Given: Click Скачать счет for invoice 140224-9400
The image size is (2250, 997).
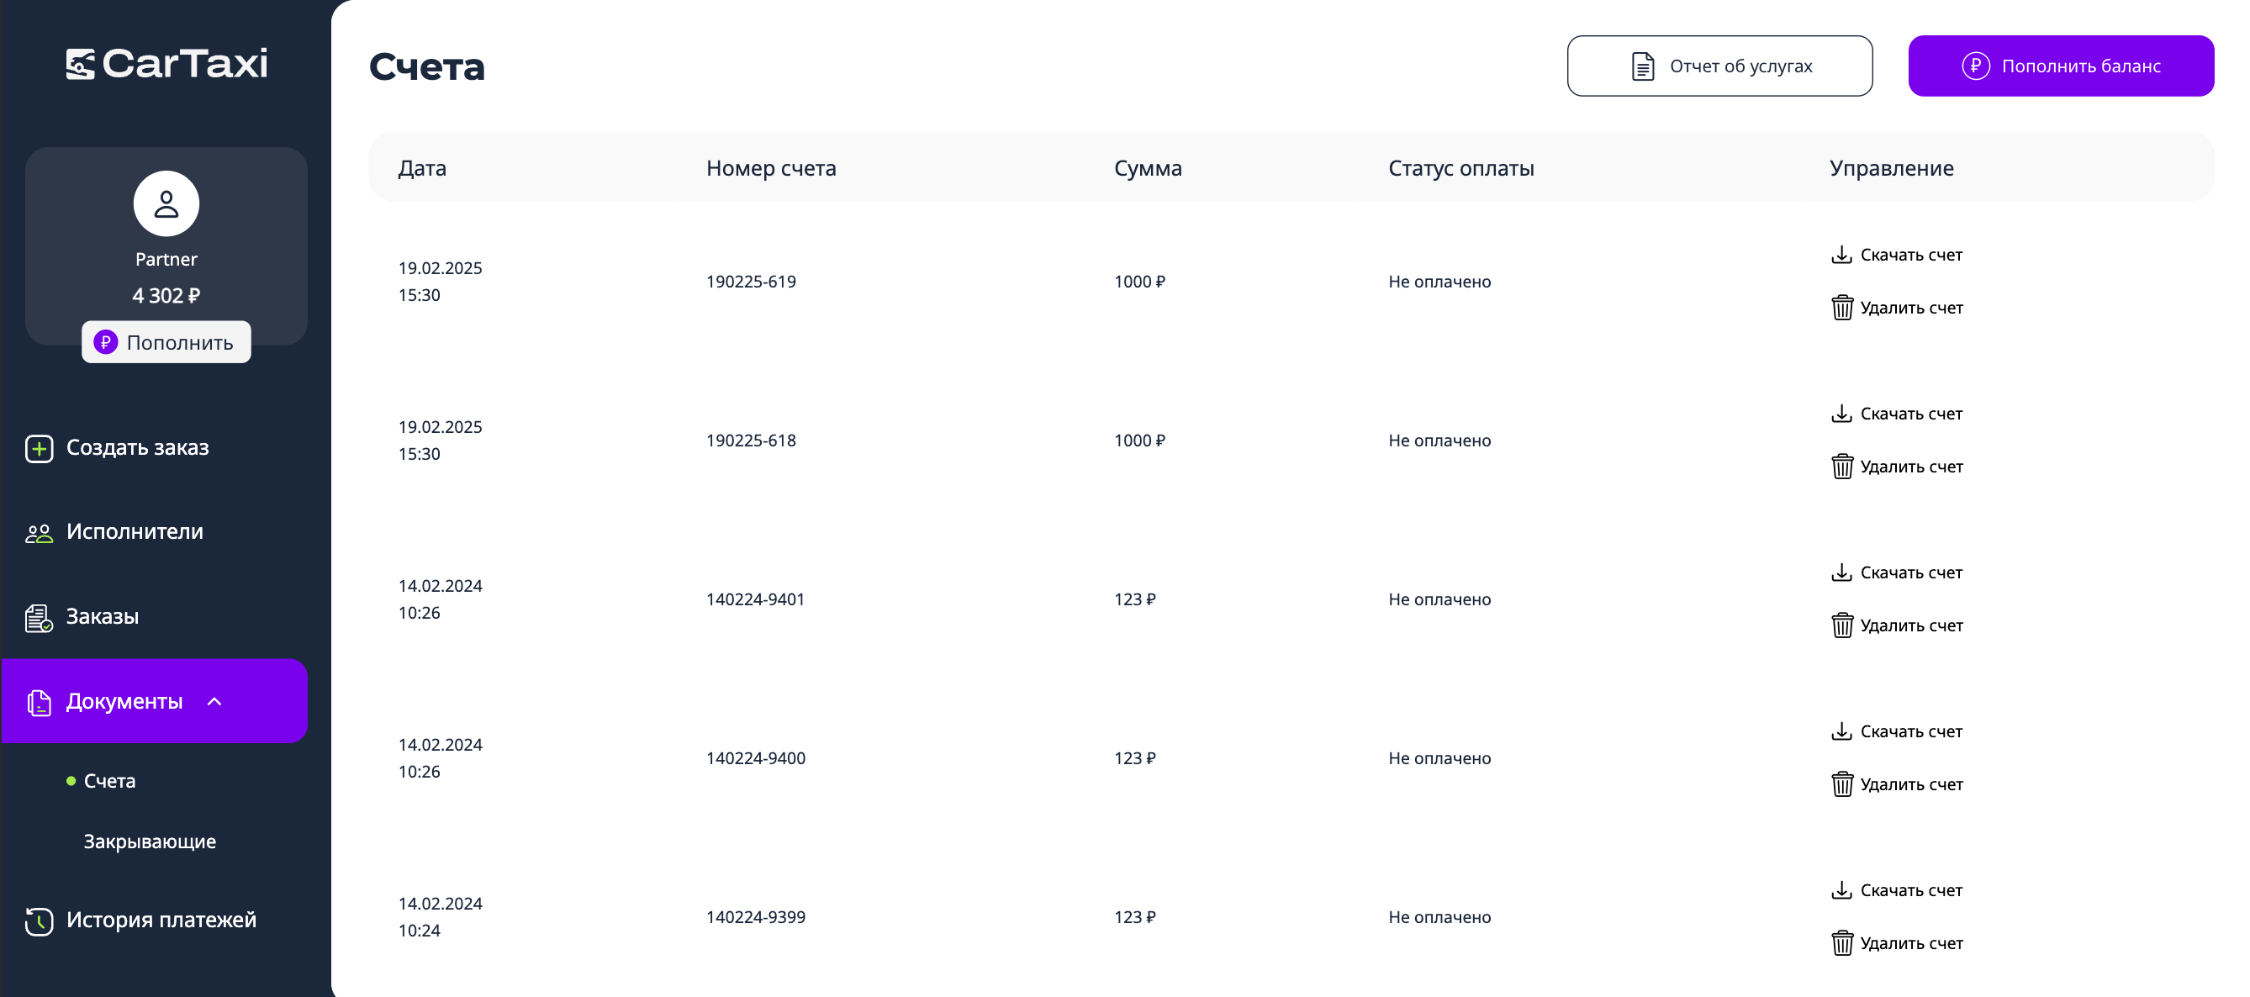Looking at the screenshot, I should point(1910,731).
